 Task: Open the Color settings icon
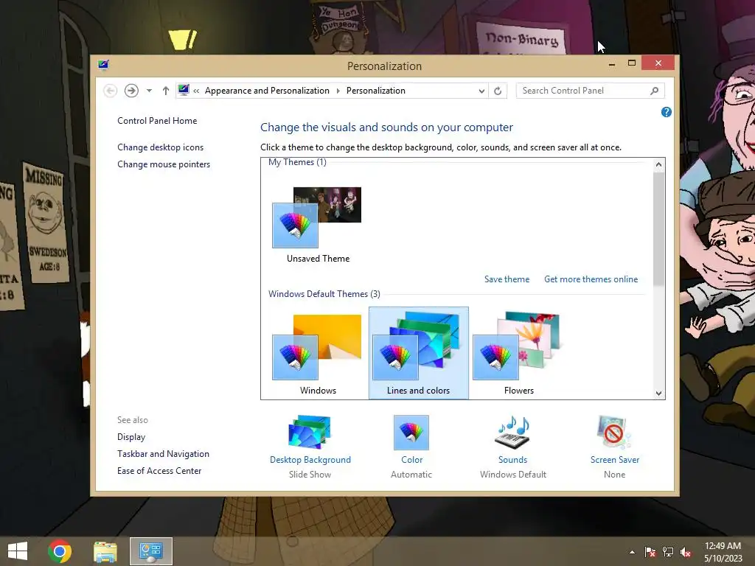[411, 432]
